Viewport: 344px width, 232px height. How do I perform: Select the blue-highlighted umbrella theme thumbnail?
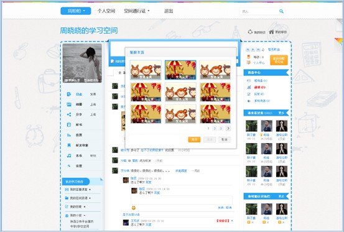coord(180,70)
